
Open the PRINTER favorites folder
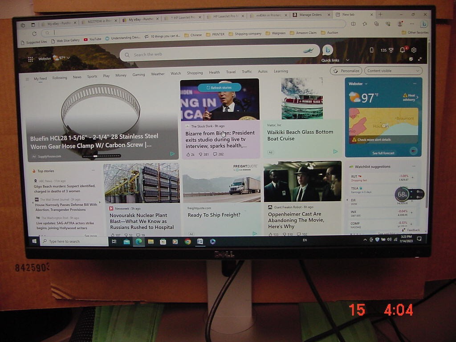pos(215,34)
